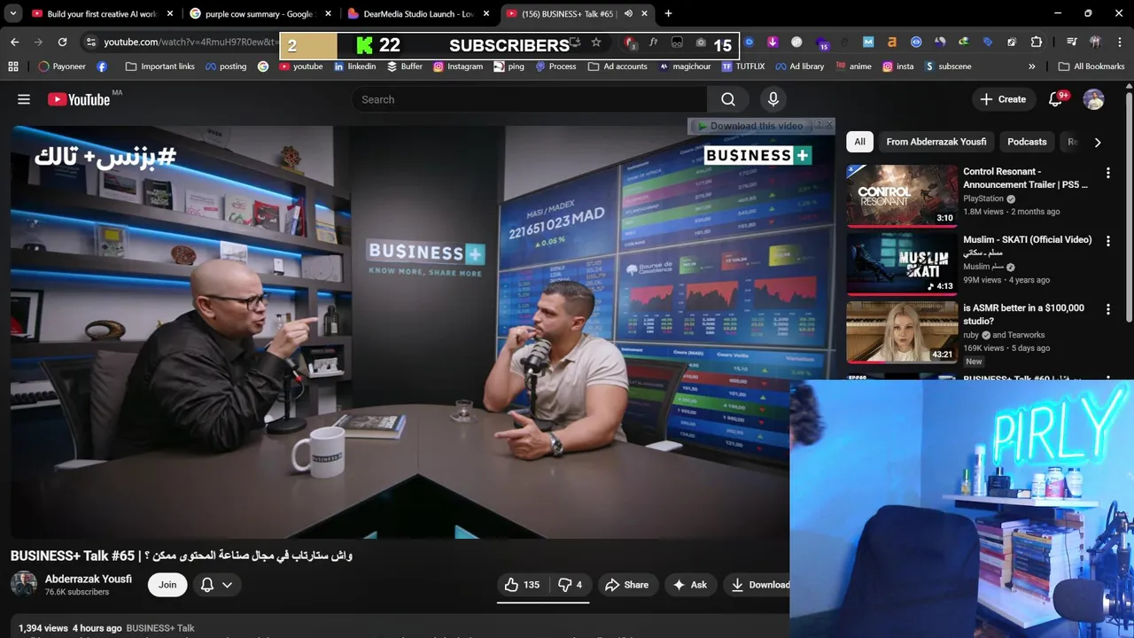Close the Download this video bar
The image size is (1134, 638).
point(829,125)
